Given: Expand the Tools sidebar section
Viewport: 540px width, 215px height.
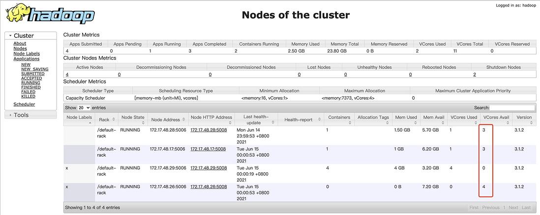Looking at the screenshot, I should click(30, 115).
